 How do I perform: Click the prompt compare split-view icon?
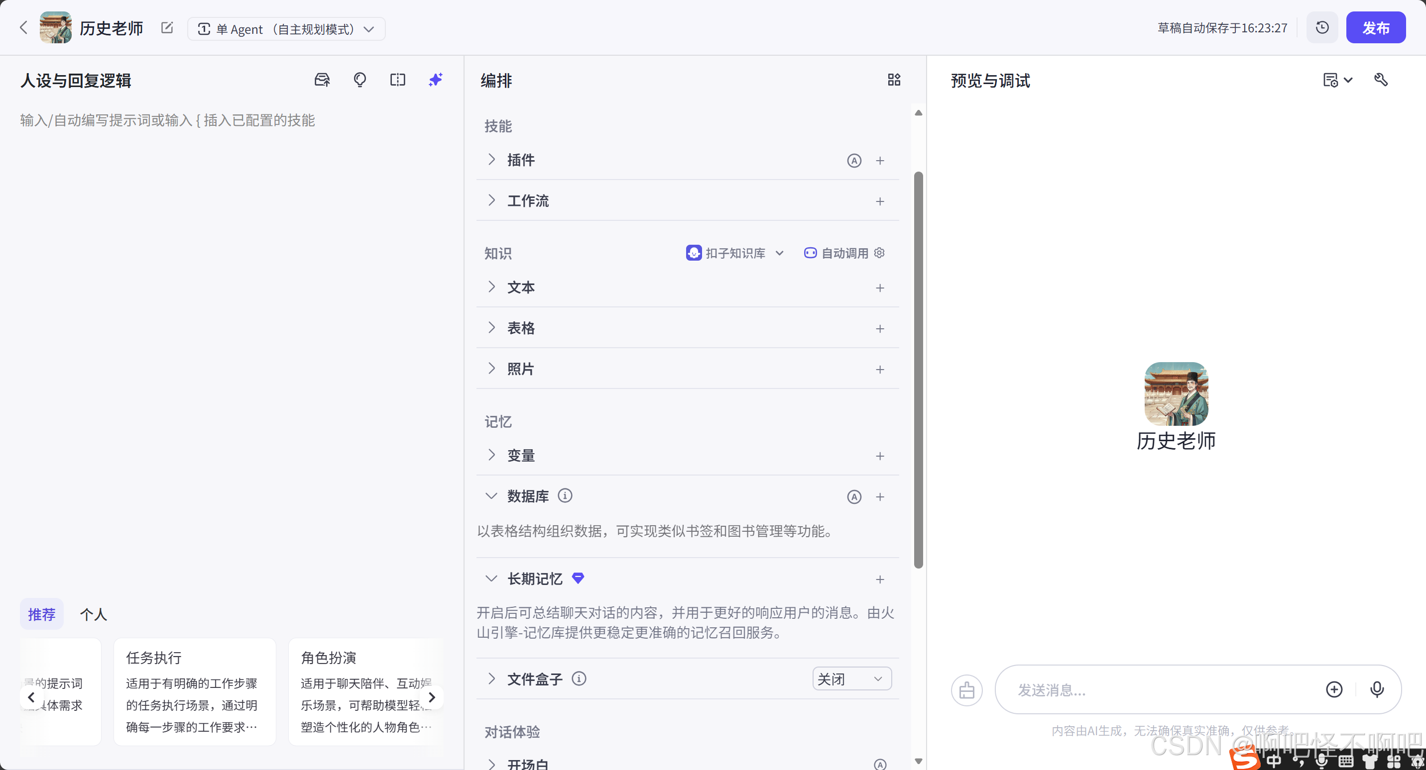[397, 80]
